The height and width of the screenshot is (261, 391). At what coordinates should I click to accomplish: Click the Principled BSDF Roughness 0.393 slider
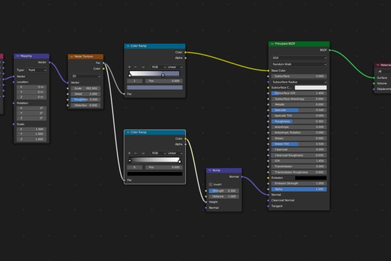tap(299, 122)
